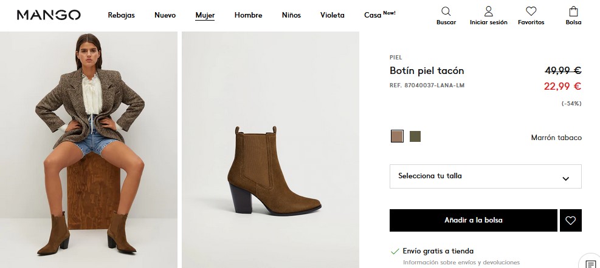Screen dimensions: 600x268
Task: Click the size selector chevron arrow
Action: [x=566, y=178]
